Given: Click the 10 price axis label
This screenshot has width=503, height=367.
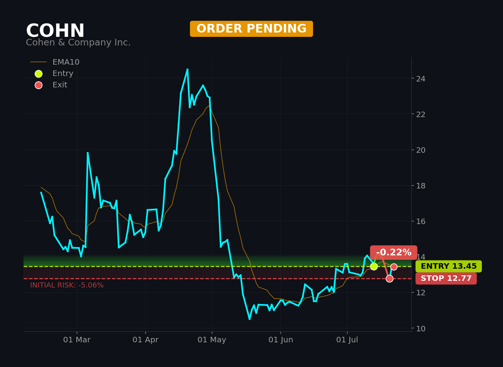Looking at the screenshot, I should pyautogui.click(x=421, y=328).
